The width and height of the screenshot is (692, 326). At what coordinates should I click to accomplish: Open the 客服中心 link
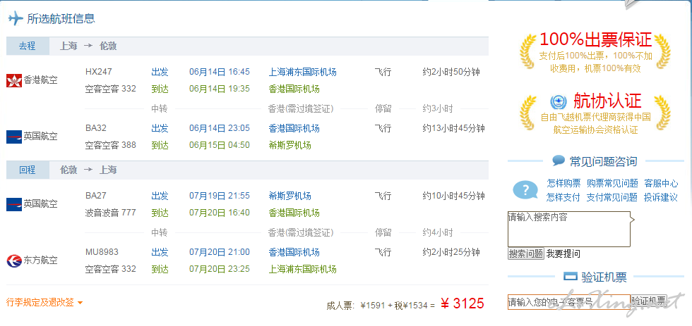[661, 183]
